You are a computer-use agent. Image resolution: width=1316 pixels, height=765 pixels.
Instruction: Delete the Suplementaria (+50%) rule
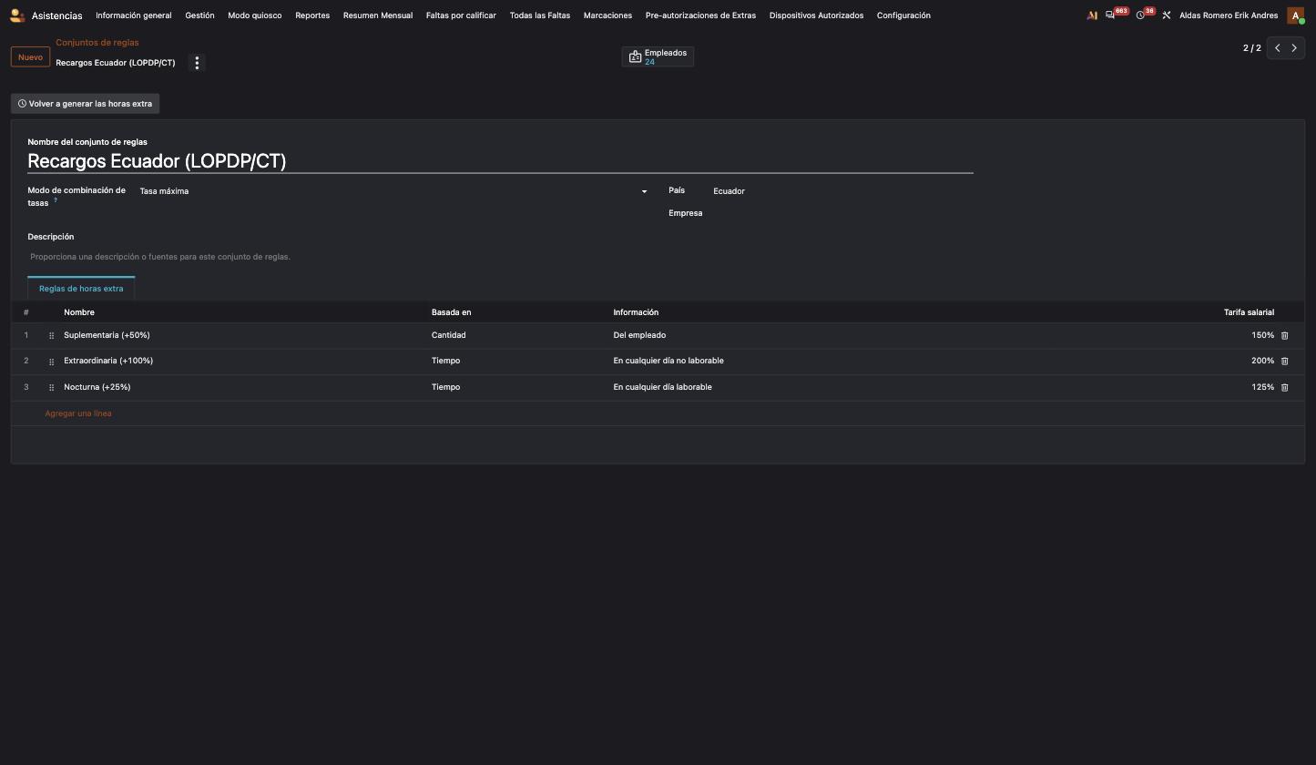click(1285, 335)
